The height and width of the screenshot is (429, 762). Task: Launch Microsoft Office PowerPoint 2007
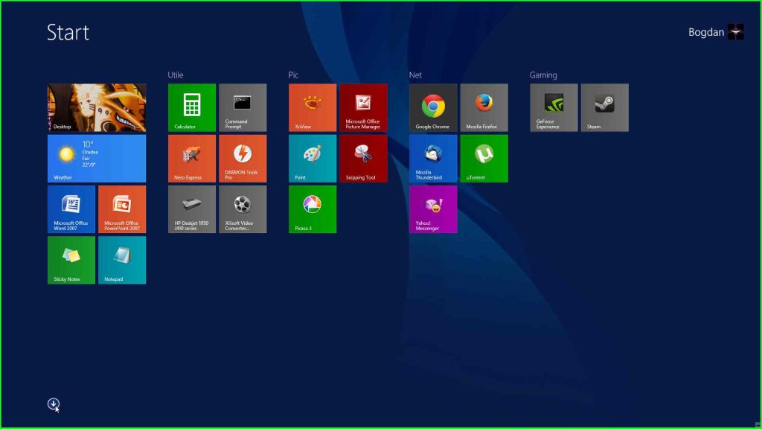[x=122, y=209]
